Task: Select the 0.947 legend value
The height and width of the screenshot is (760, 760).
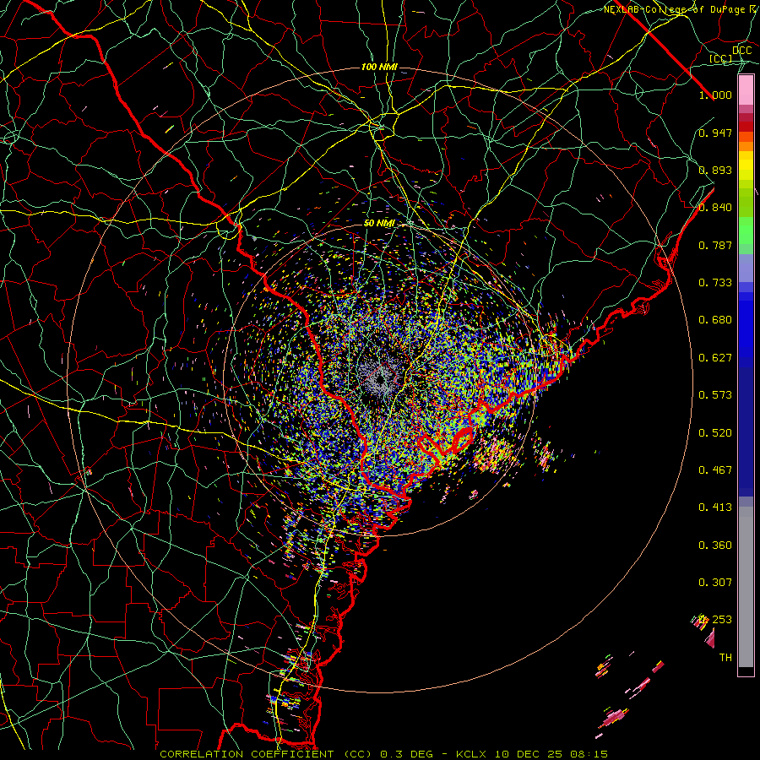Action: (715, 133)
